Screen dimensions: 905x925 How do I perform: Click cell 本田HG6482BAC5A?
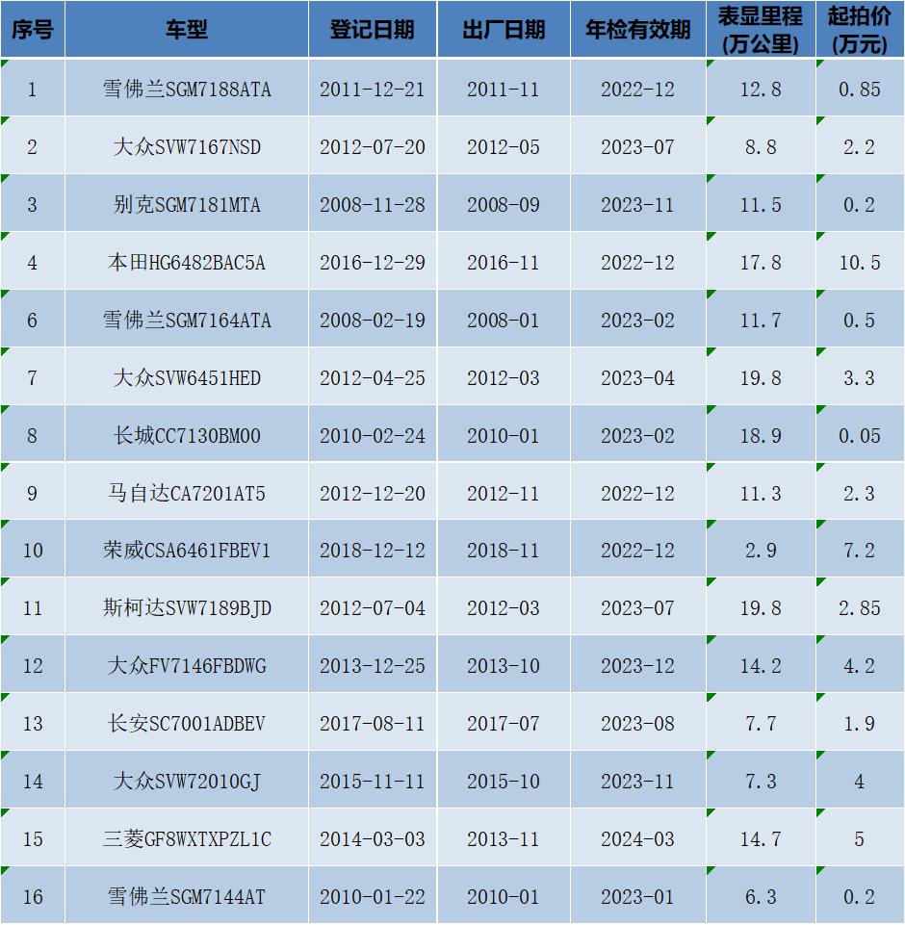[187, 262]
